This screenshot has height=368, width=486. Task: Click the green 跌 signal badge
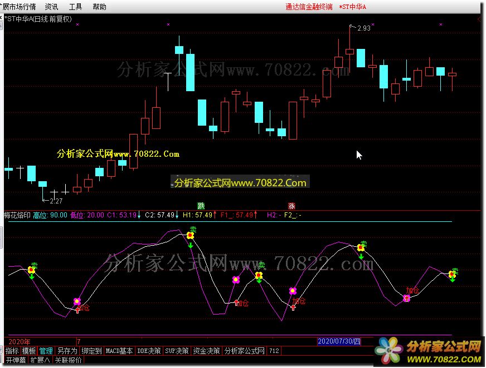pos(201,206)
